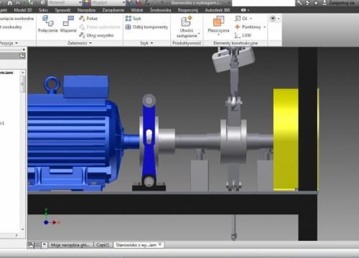Click the browser panel help icon
359x258 pixels.
point(22,55)
